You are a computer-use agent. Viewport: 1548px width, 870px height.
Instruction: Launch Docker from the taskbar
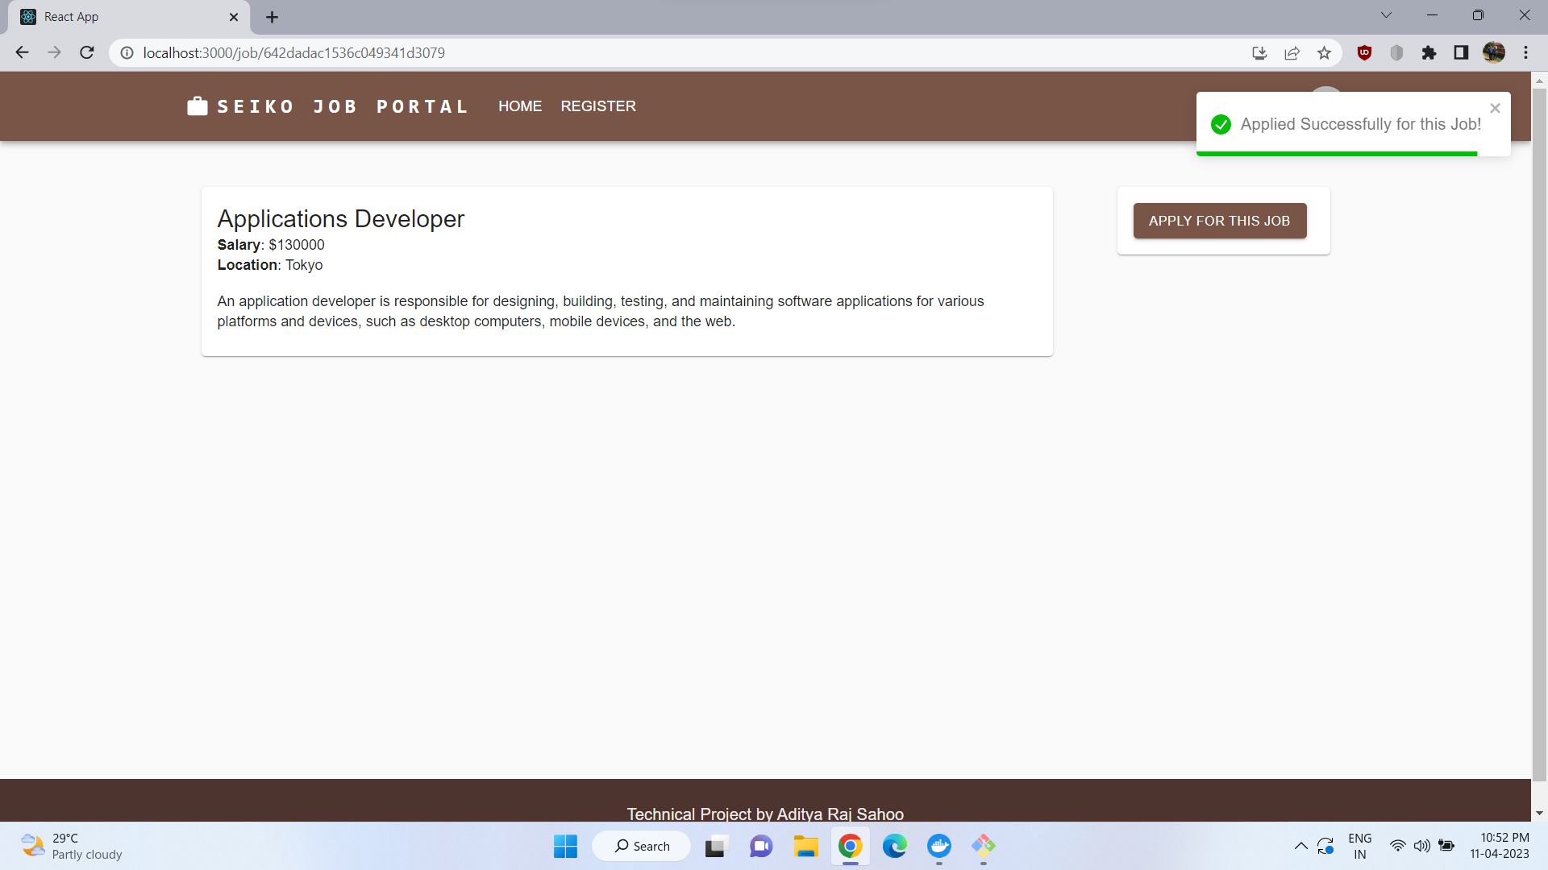(x=939, y=846)
